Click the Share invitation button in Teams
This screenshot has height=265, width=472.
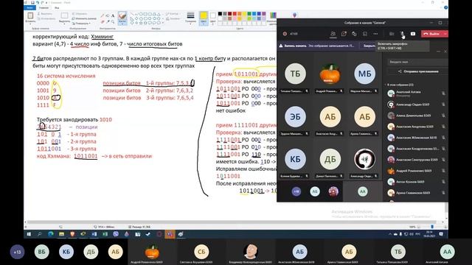coord(418,71)
